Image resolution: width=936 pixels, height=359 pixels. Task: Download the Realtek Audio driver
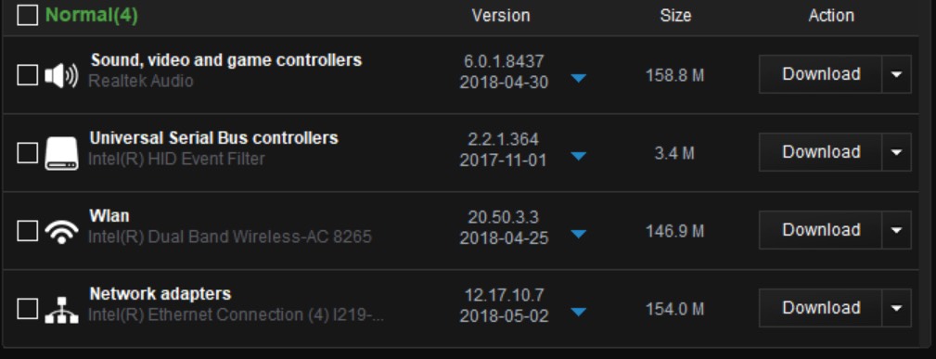[x=820, y=74]
